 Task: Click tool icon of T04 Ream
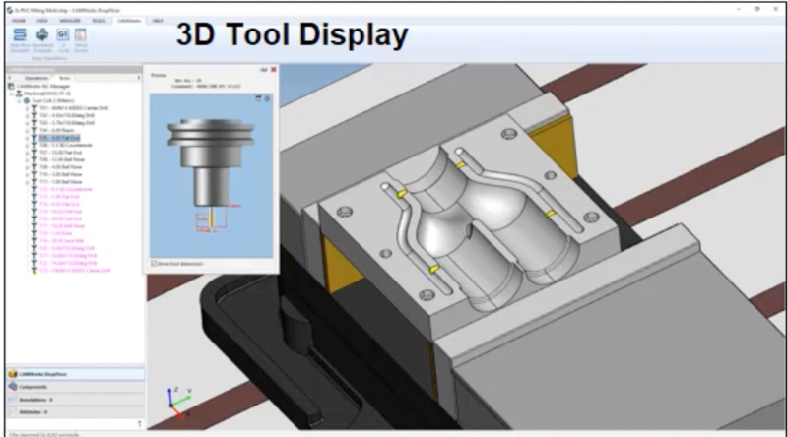(34, 130)
